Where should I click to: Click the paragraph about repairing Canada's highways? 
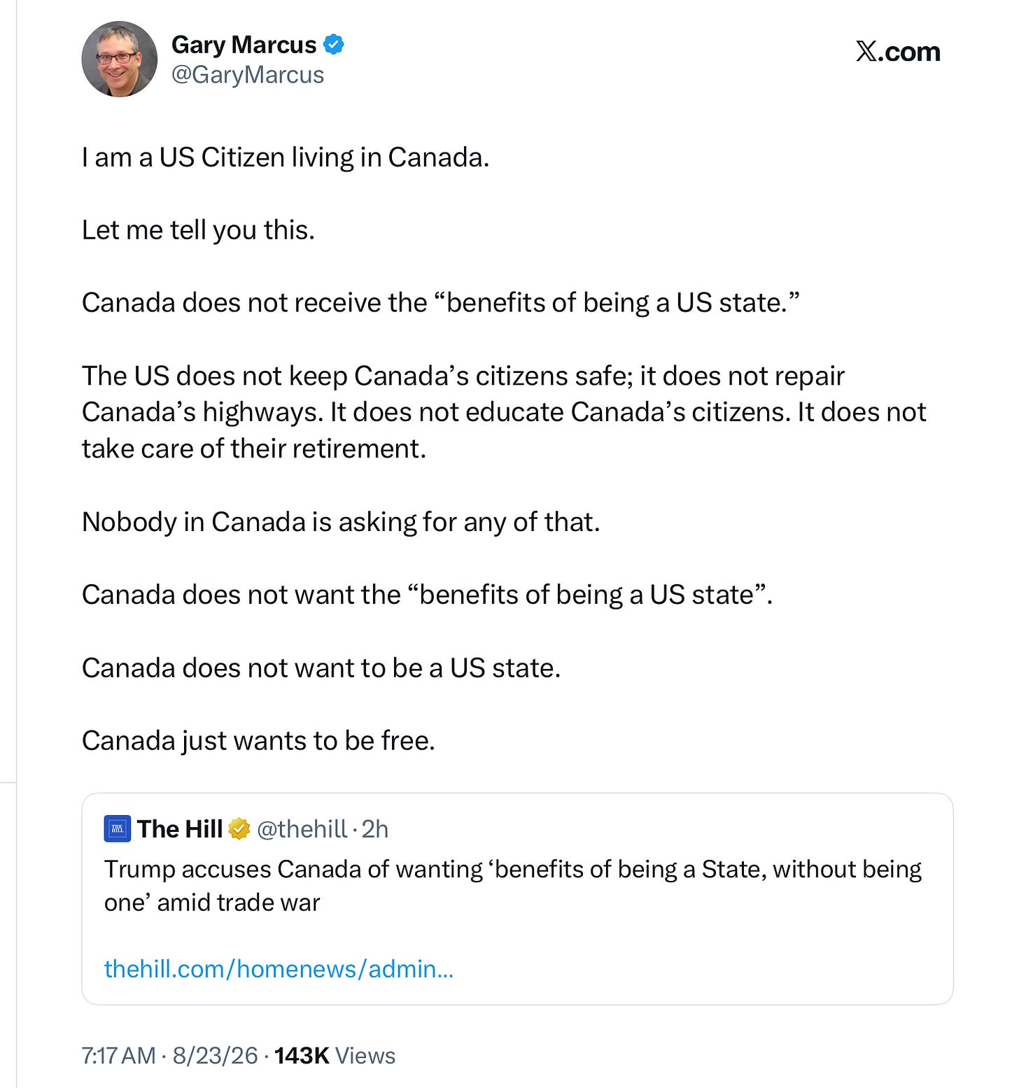[504, 412]
